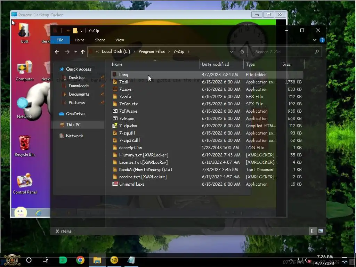Viewport: 356px width, 267px height.
Task: Open address bar history dropdown
Action: tap(231, 52)
